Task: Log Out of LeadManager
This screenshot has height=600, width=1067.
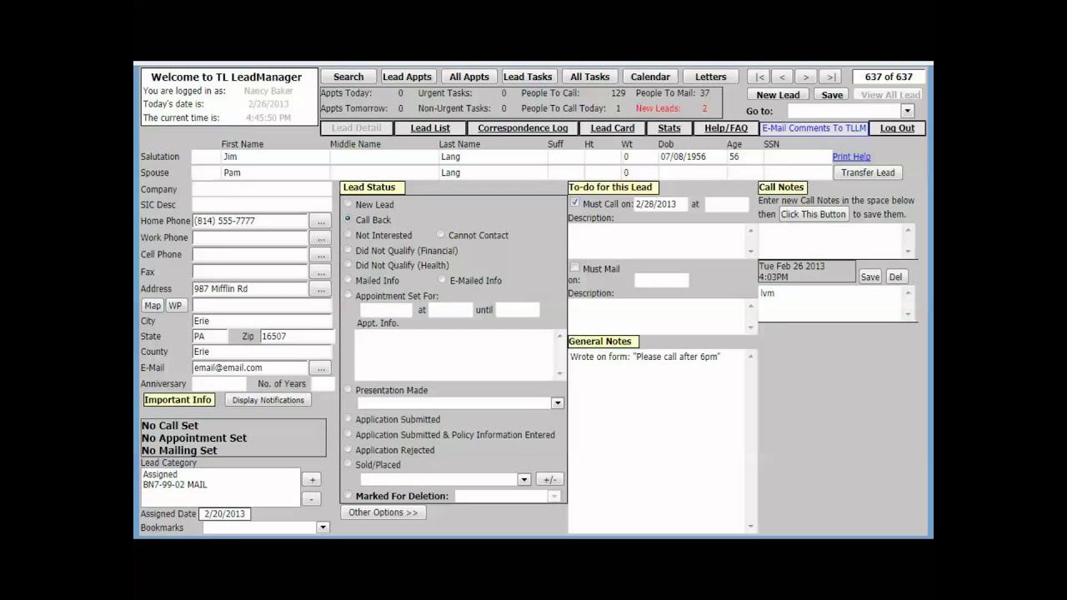Action: point(897,128)
